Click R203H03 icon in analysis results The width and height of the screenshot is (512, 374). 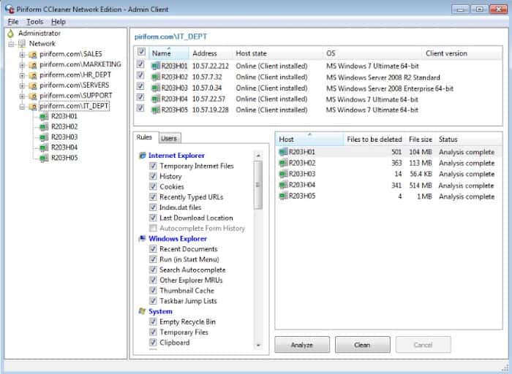pyautogui.click(x=283, y=174)
